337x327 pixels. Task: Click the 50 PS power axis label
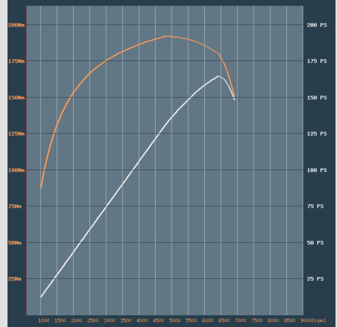click(x=315, y=243)
